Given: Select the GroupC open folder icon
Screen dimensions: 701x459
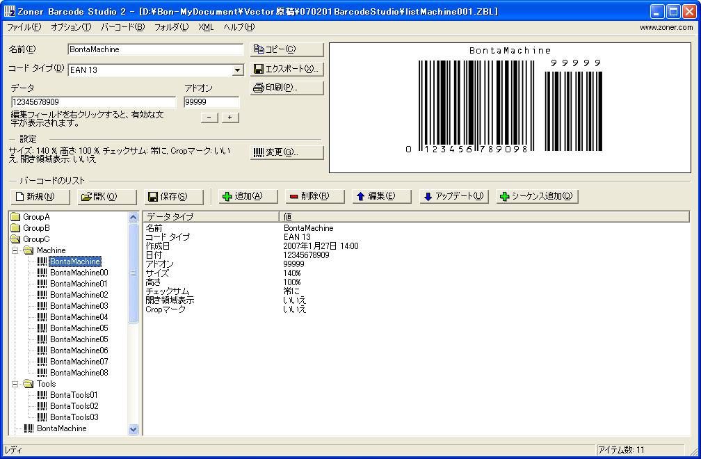Looking at the screenshot, I should pos(15,239).
